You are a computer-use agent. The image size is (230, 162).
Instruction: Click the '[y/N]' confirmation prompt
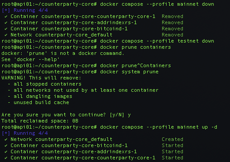117,115
